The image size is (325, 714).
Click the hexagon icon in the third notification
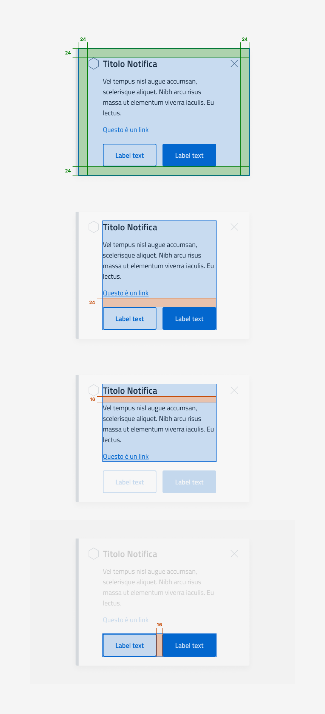[x=93, y=390]
